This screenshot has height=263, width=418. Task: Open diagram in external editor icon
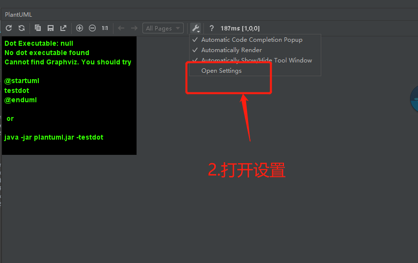point(63,28)
